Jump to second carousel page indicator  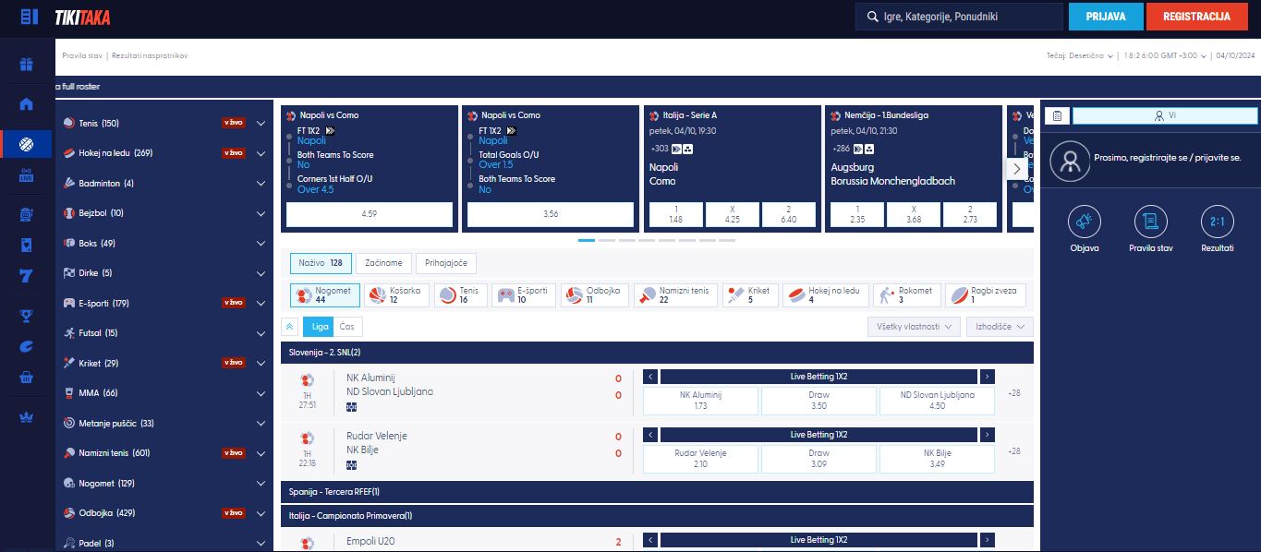(x=606, y=240)
